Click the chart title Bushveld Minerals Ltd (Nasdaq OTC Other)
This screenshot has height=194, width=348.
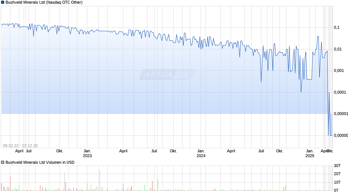pos(44,3)
